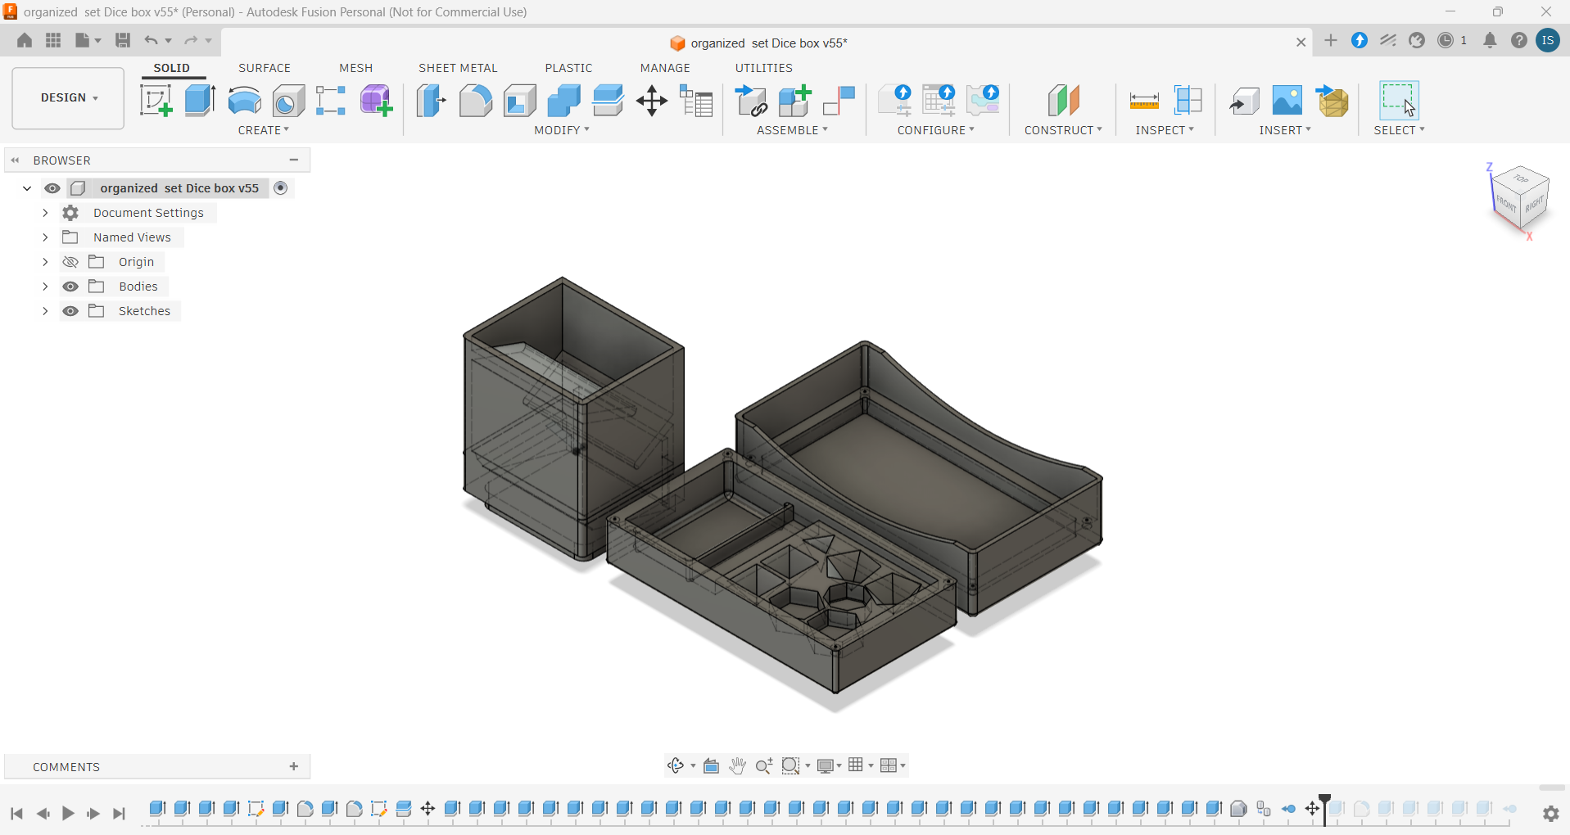Image resolution: width=1570 pixels, height=835 pixels.
Task: Click the Insert Image icon
Action: 1287,101
